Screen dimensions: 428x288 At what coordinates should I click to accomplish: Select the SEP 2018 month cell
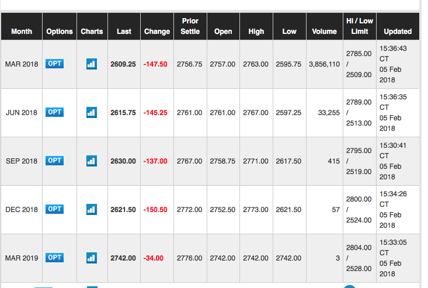(22, 161)
